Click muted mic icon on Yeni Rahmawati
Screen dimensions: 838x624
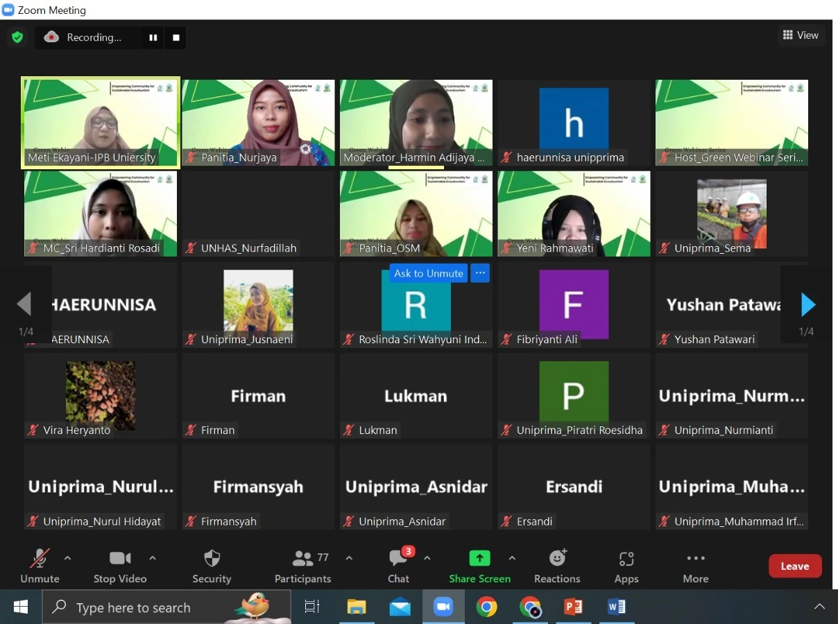coord(506,248)
